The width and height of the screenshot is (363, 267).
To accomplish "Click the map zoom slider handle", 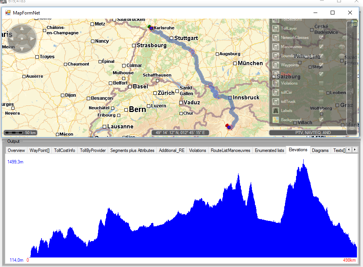I will pos(353,91).
